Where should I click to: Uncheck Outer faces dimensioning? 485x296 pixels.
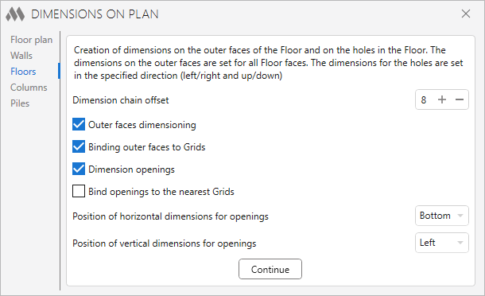(x=79, y=124)
